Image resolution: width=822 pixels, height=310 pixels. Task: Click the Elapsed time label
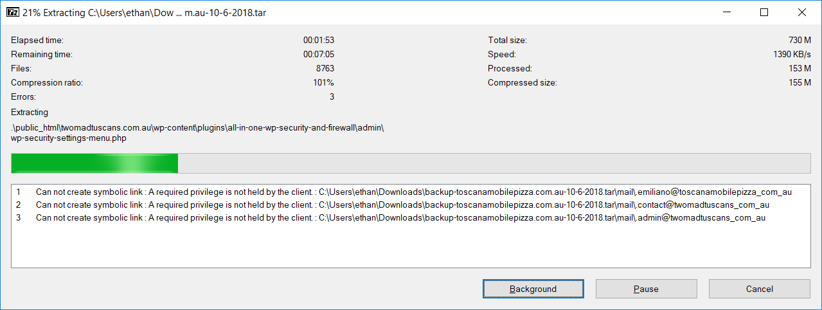37,40
